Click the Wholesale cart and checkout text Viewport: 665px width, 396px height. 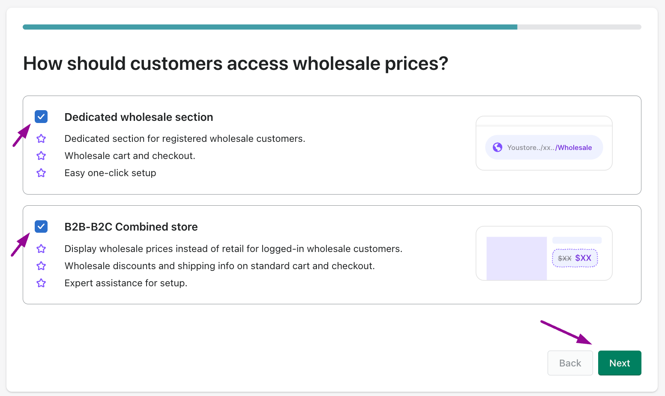coord(130,156)
